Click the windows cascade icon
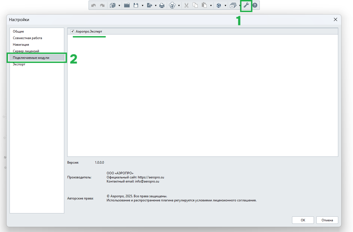 tap(233, 5)
